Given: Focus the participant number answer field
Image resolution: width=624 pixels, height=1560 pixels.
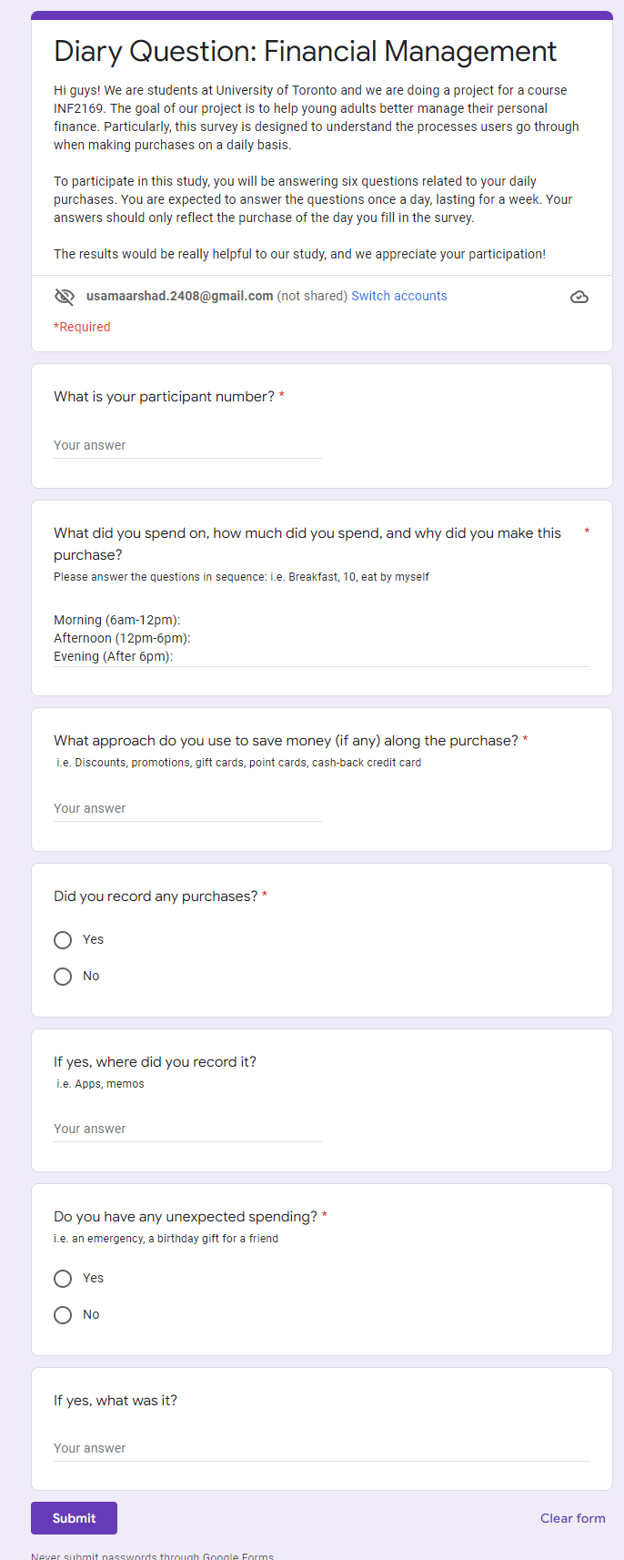Looking at the screenshot, I should [187, 446].
